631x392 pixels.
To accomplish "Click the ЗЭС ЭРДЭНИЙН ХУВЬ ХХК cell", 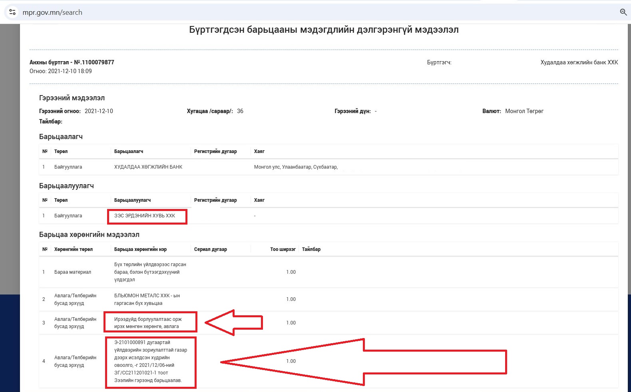I will coord(145,216).
